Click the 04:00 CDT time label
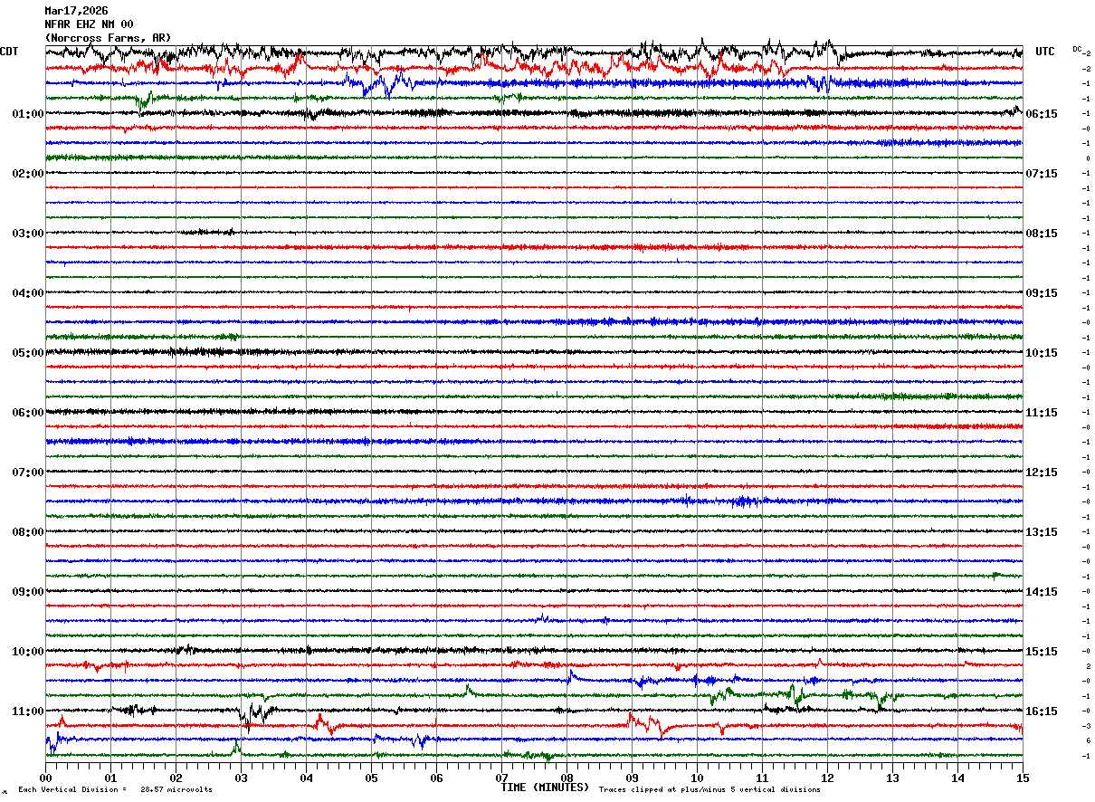1095x802 pixels. coord(28,293)
